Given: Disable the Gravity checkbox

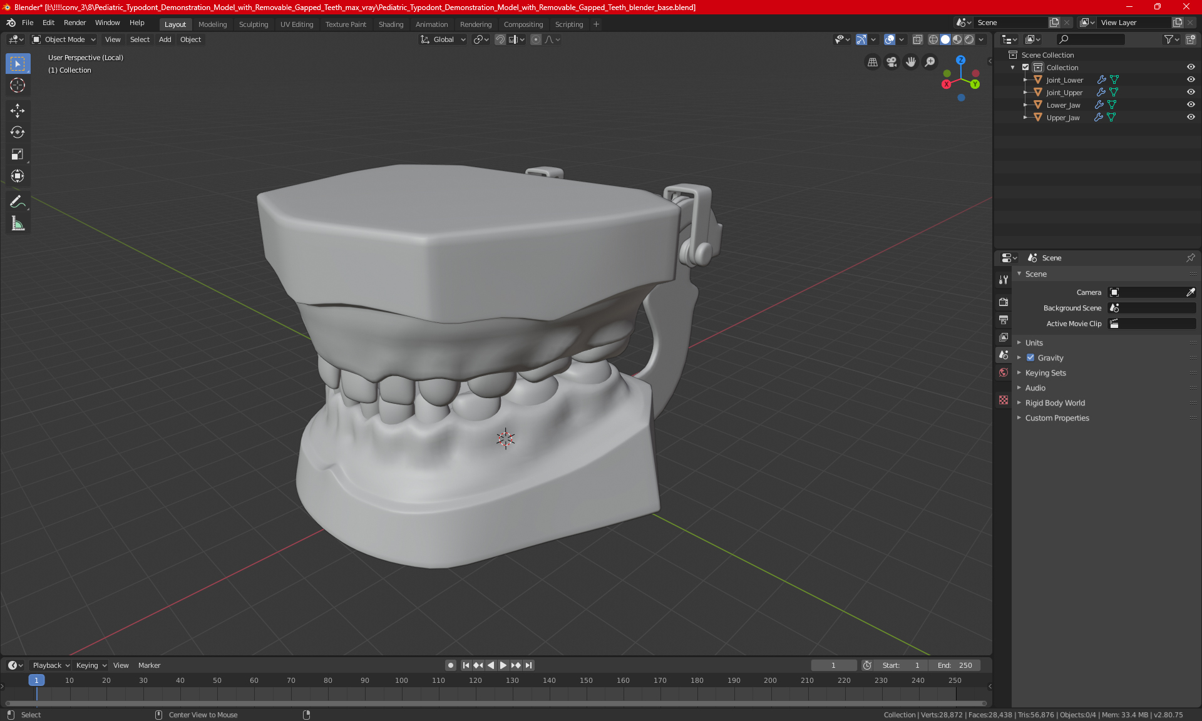Looking at the screenshot, I should (1030, 358).
